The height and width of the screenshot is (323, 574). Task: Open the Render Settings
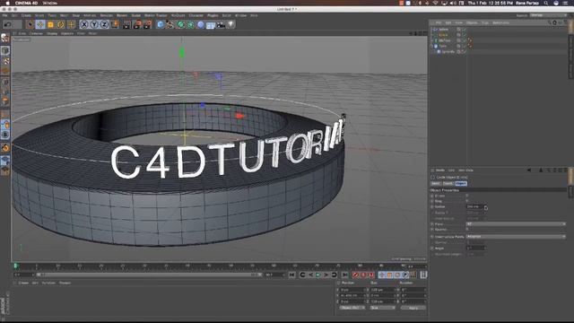147,24
